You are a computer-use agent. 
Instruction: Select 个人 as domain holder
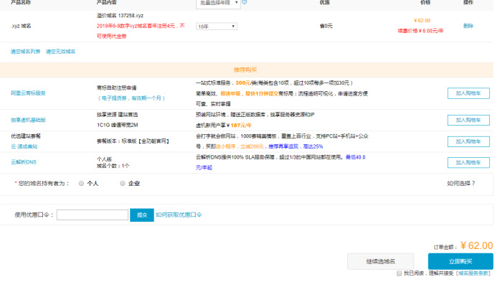pyautogui.click(x=82, y=184)
